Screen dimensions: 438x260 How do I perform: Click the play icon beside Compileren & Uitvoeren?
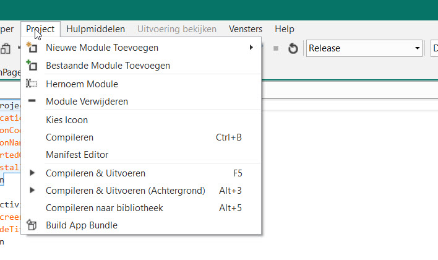coord(32,173)
